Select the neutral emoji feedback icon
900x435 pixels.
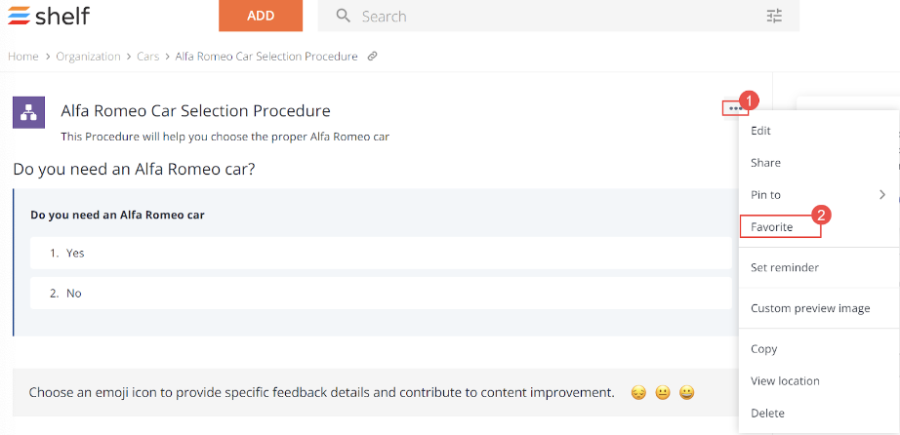pyautogui.click(x=663, y=393)
